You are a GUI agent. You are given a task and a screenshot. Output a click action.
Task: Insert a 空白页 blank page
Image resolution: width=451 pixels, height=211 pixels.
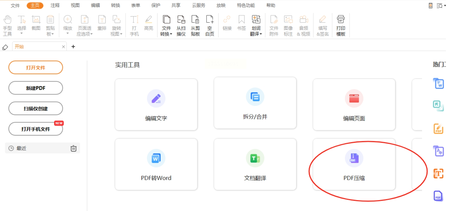click(210, 25)
